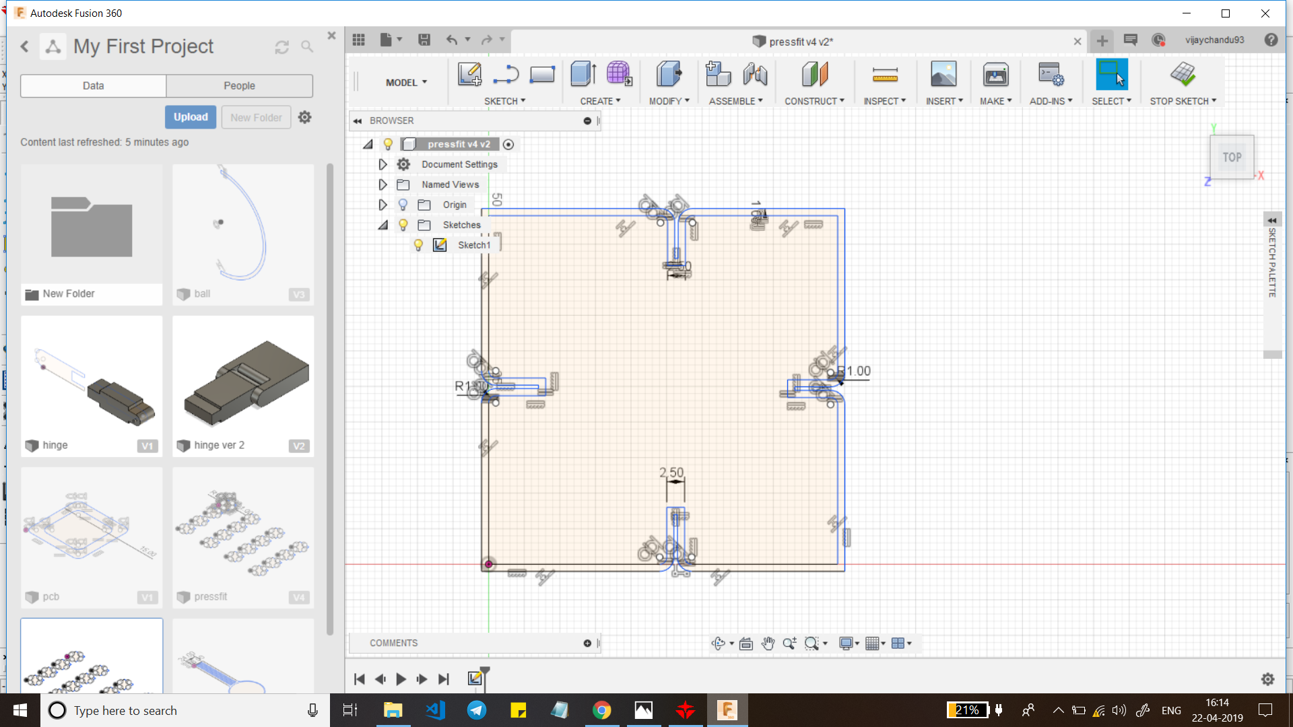The image size is (1293, 727).
Task: Toggle visibility of Sketch1
Action: (418, 245)
